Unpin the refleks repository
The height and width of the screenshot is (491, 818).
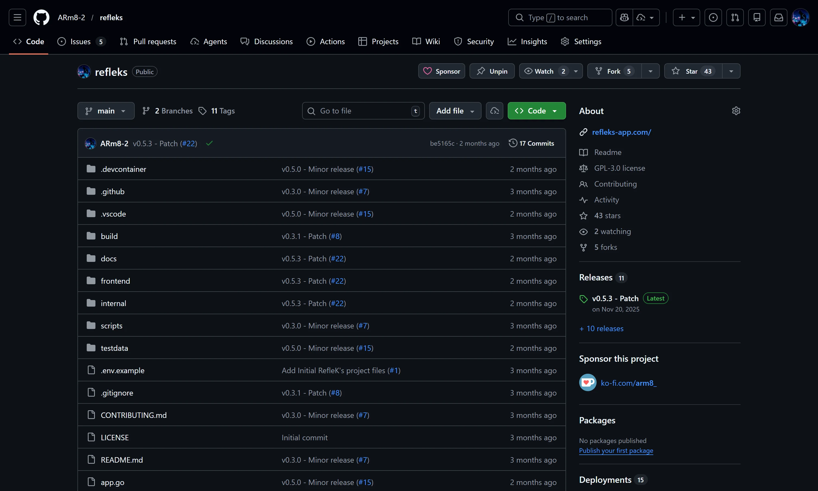tap(492, 71)
